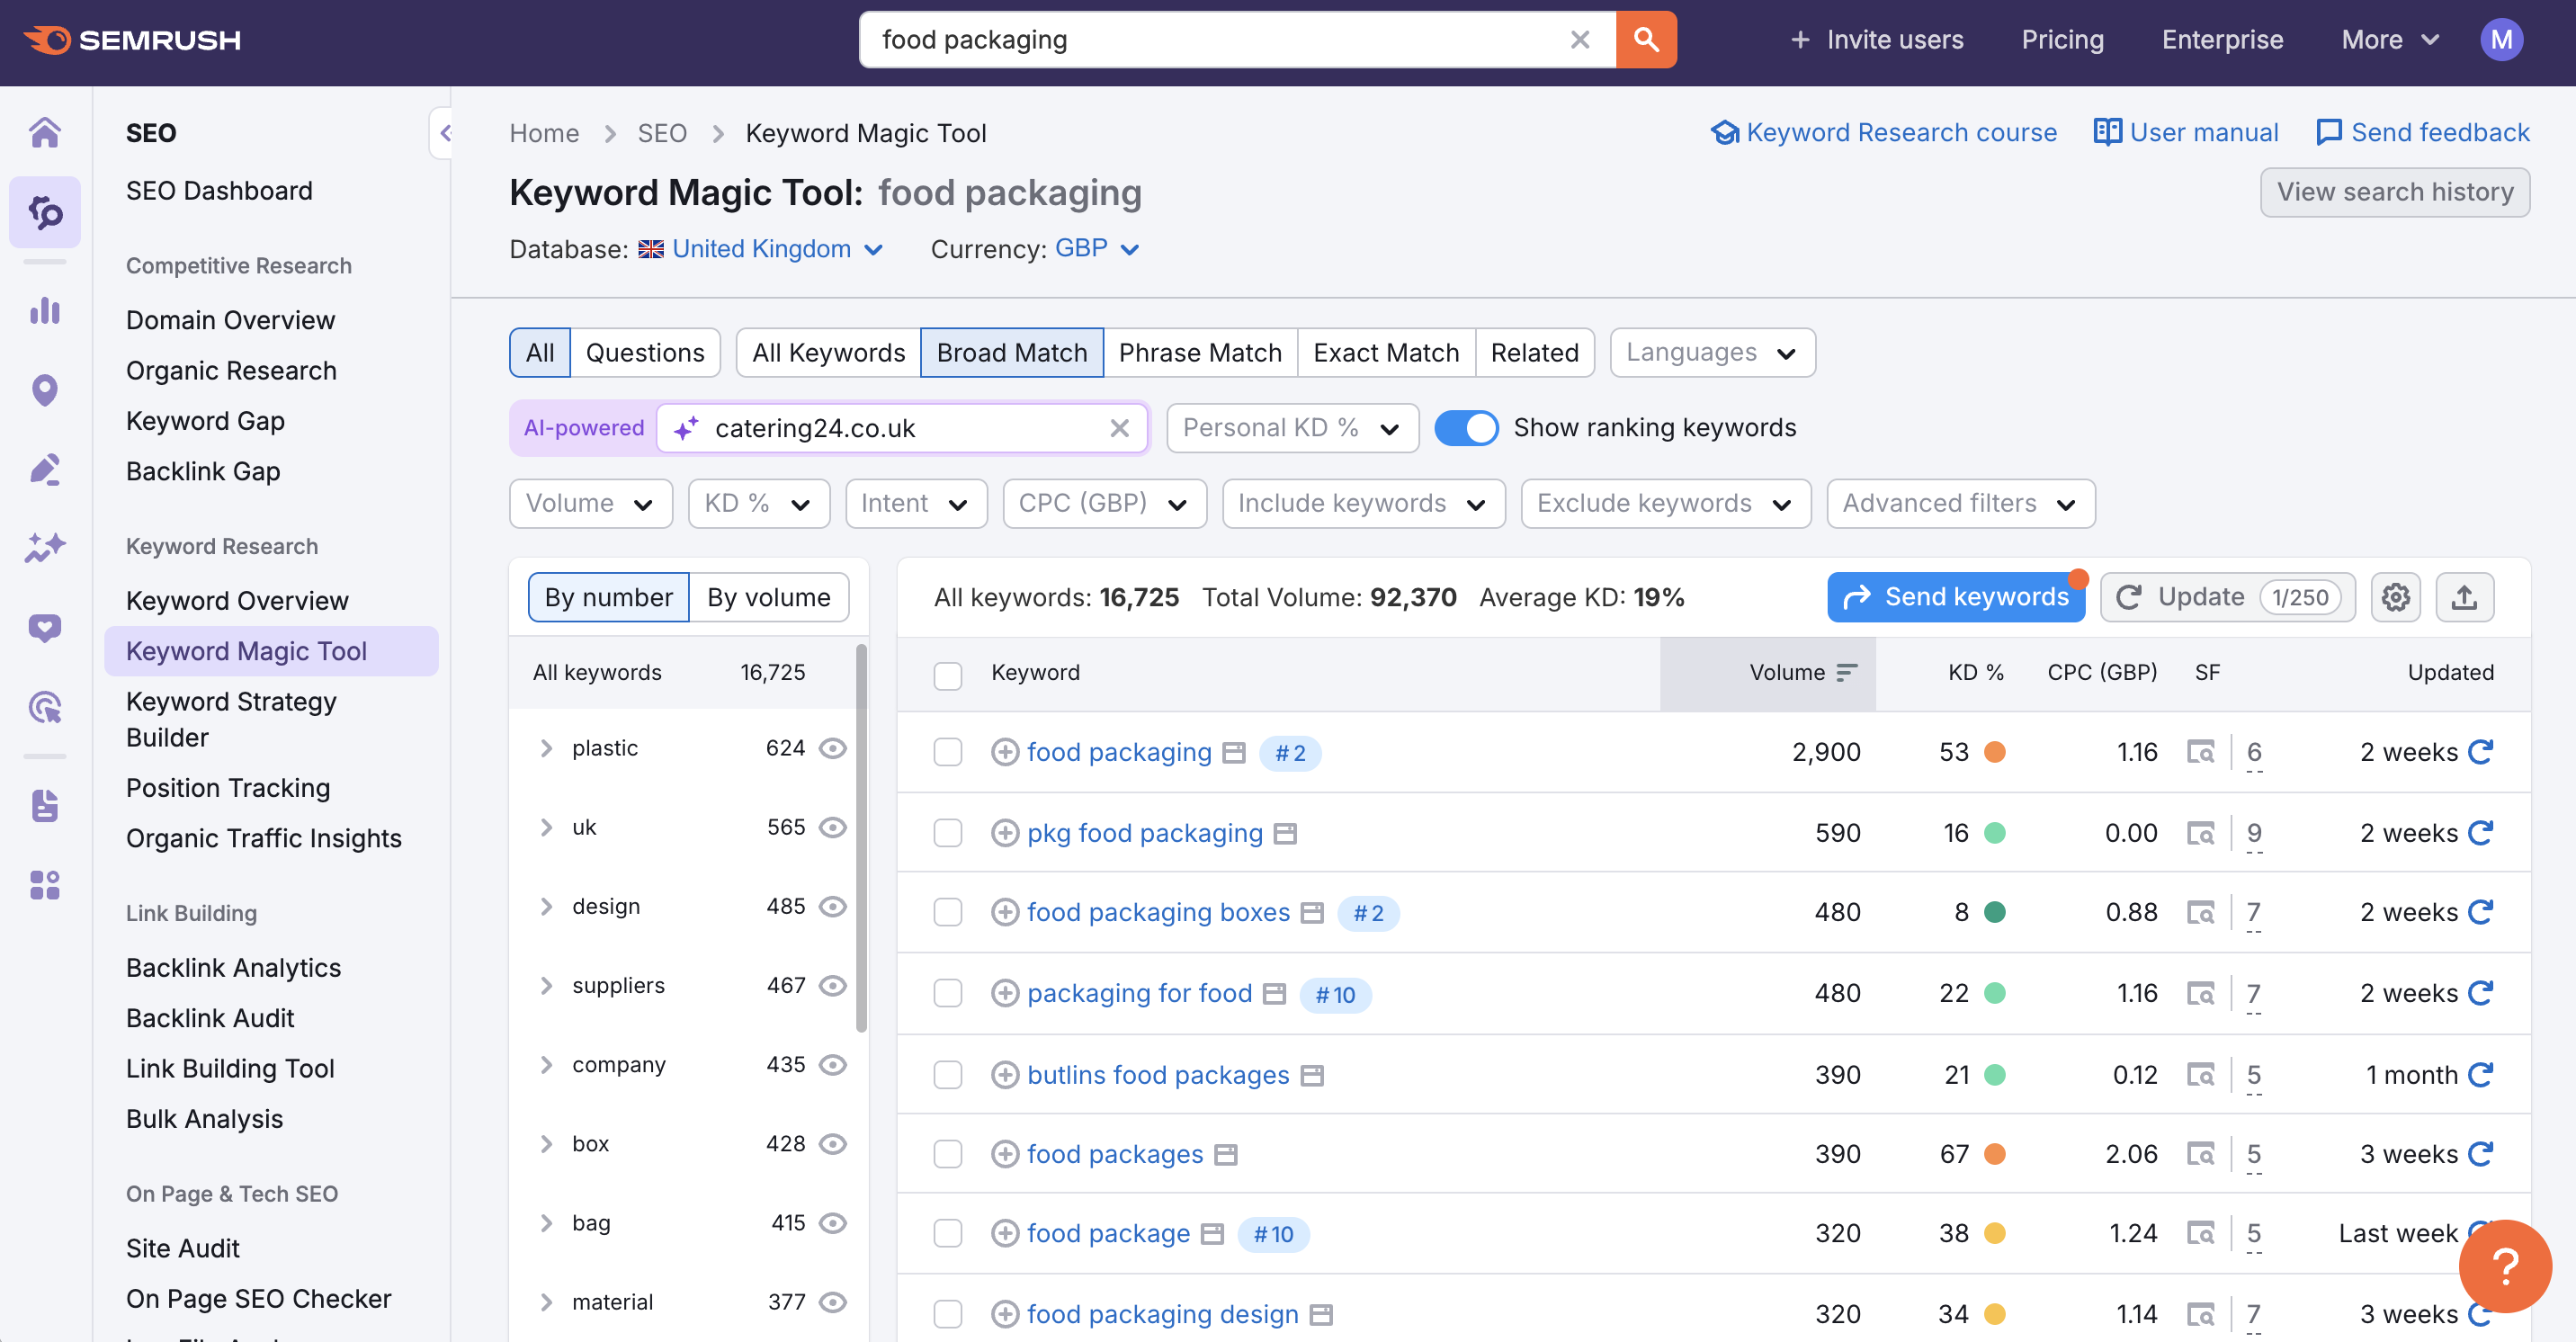The height and width of the screenshot is (1342, 2576).
Task: Open the SEO toolkit icon in left rail
Action: coord(45,212)
